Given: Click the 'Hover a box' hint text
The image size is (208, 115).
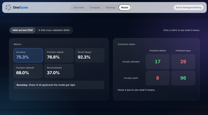Looking at the screenshot, I should tap(136, 90).
